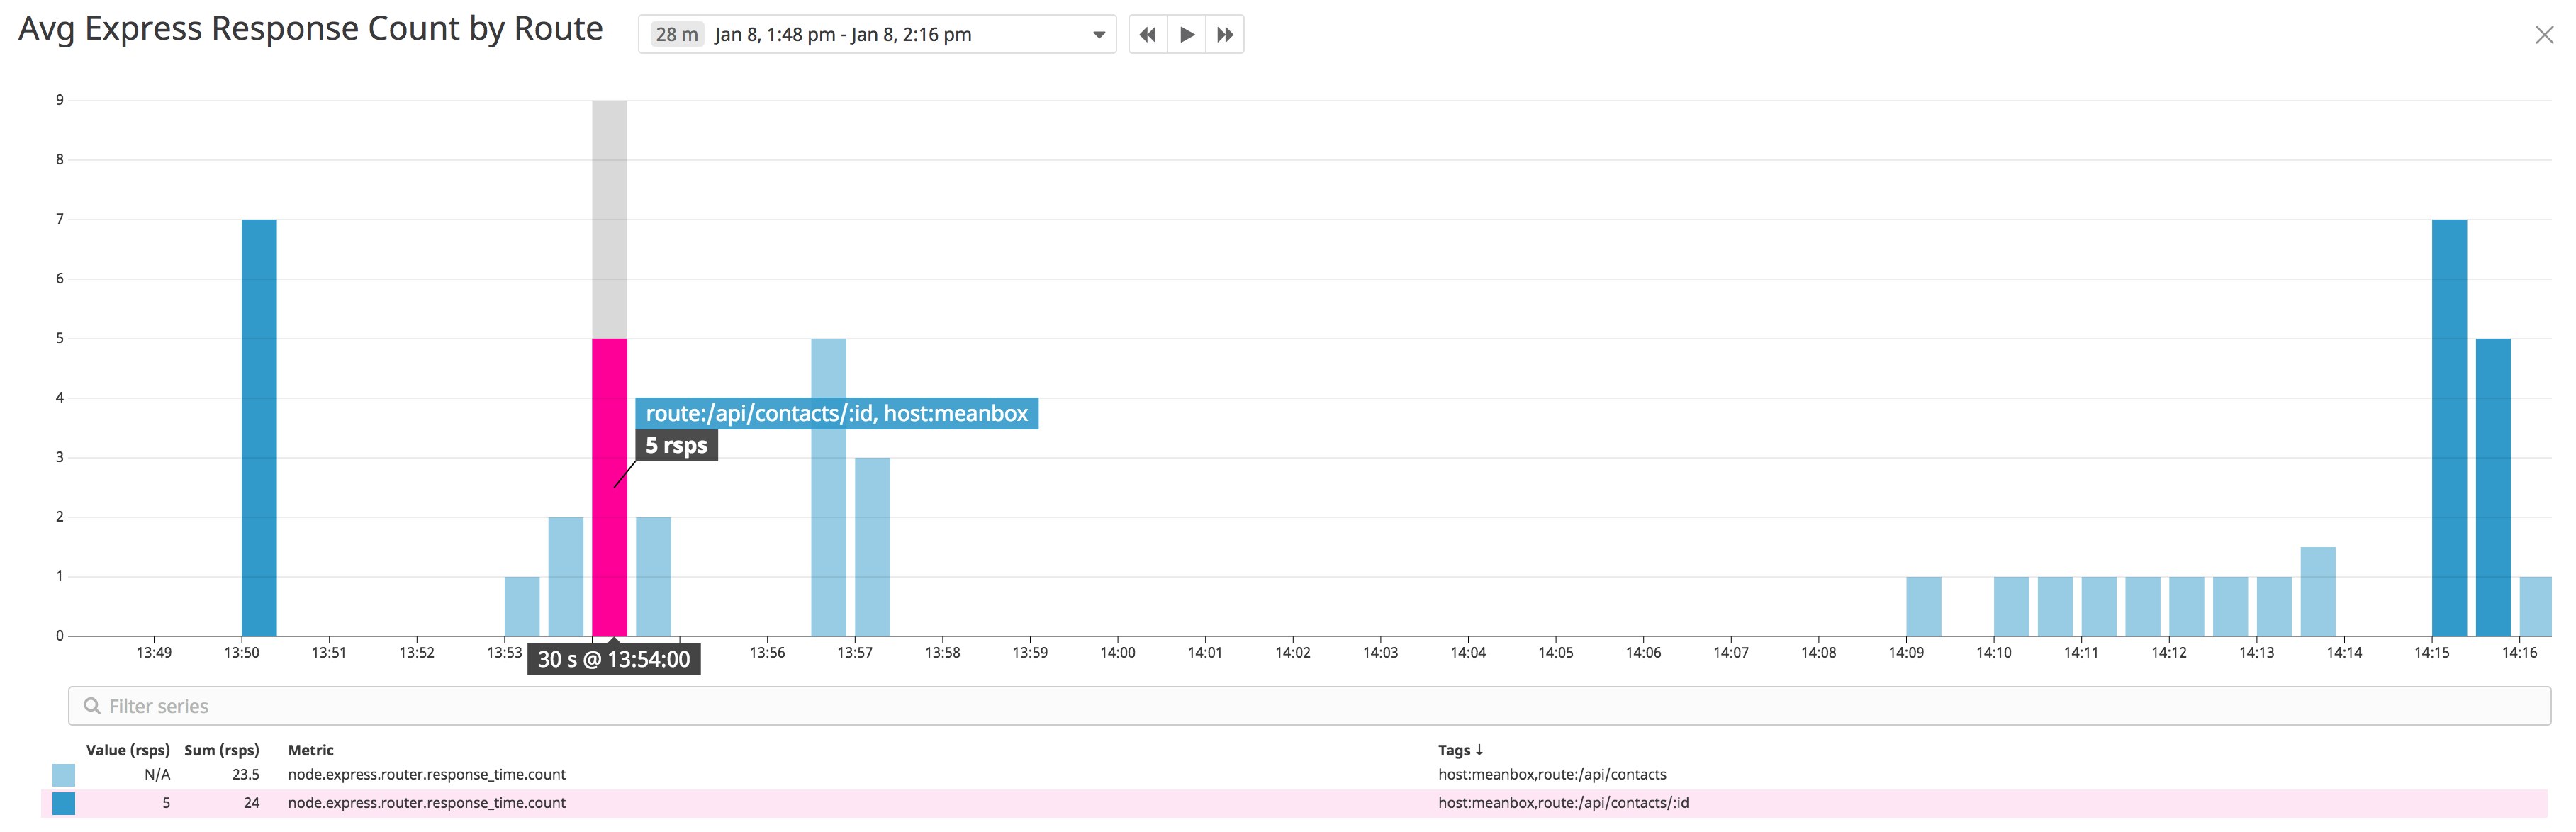Select the 28 m duration badge

[677, 35]
